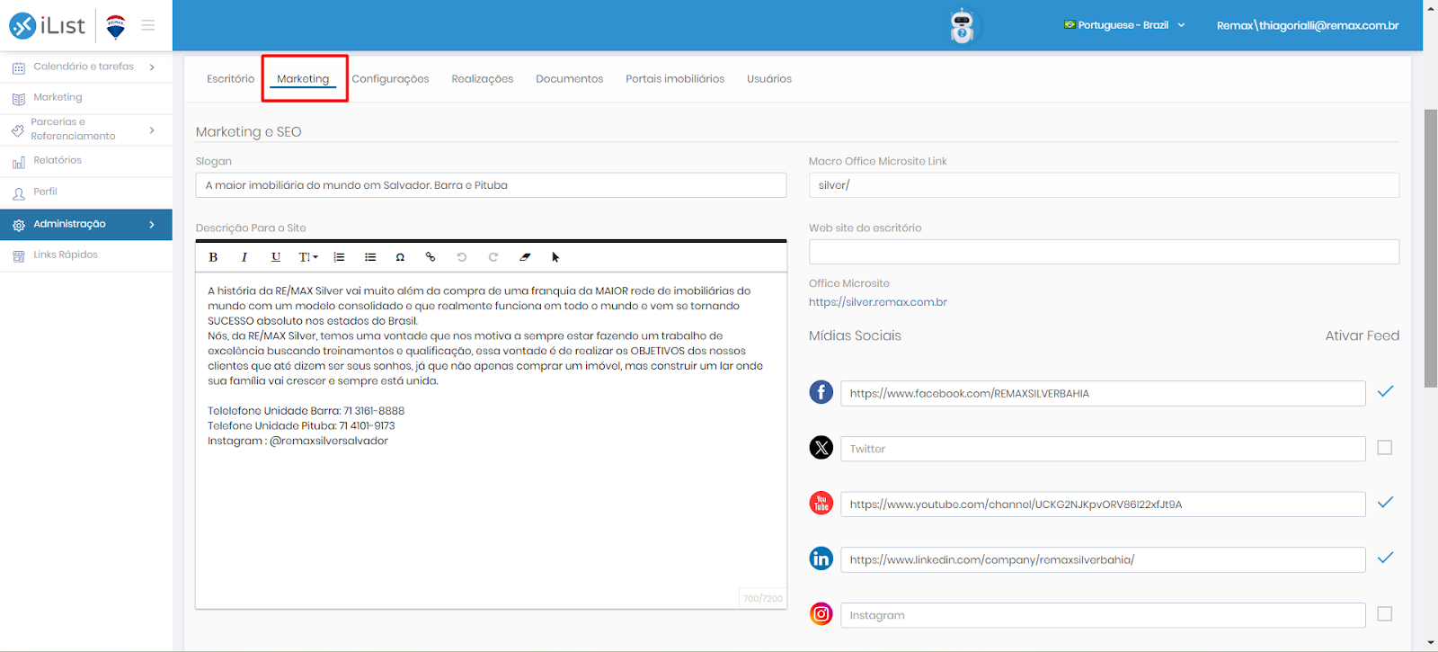Viewport: 1438px width, 652px height.
Task: Click the Facebook icon
Action: pyautogui.click(x=821, y=392)
